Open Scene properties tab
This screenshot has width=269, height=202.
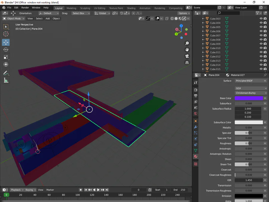(195, 108)
